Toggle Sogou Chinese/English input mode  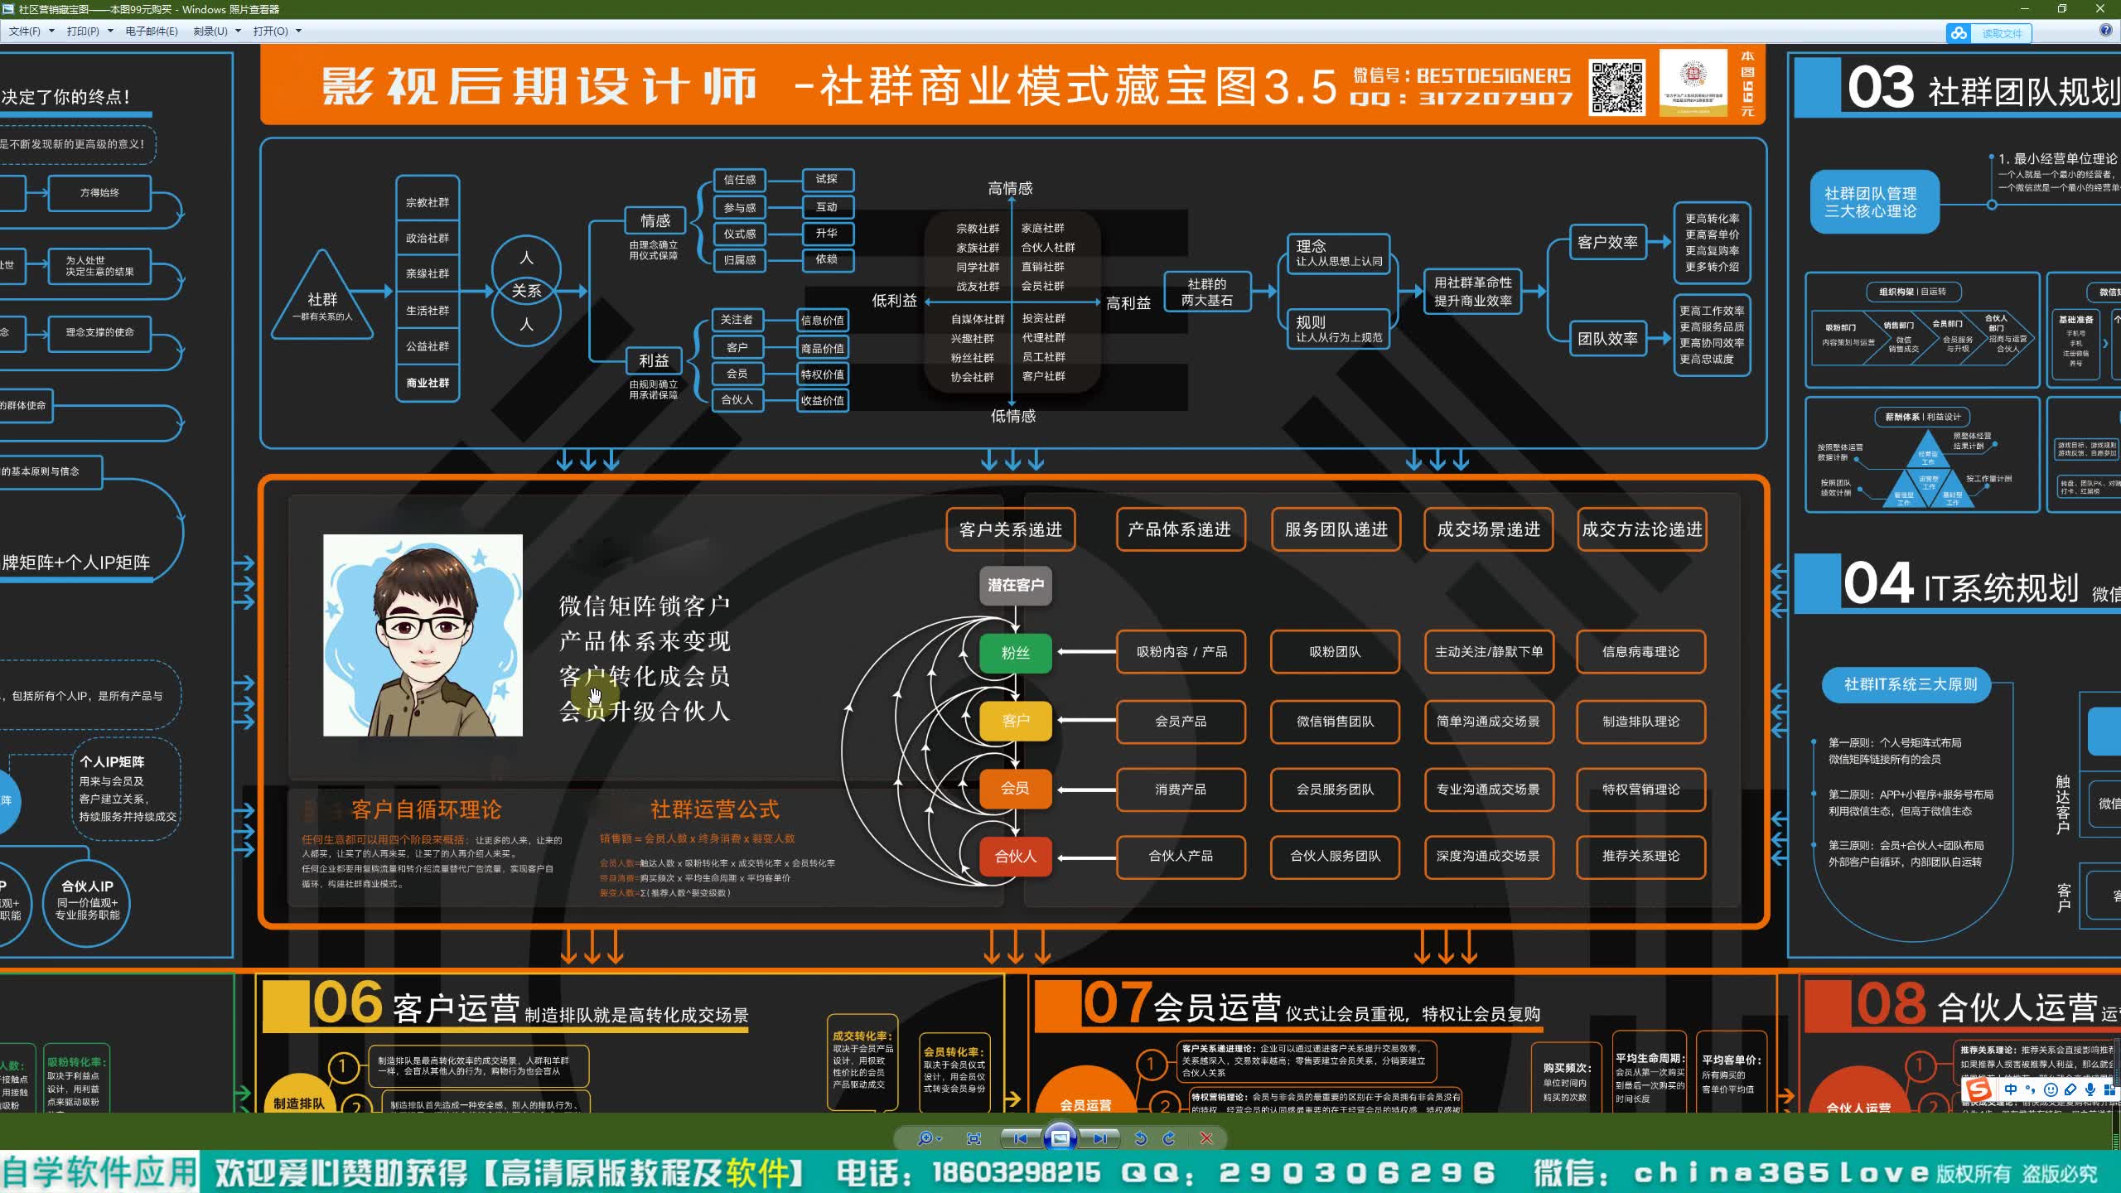pyautogui.click(x=2011, y=1089)
